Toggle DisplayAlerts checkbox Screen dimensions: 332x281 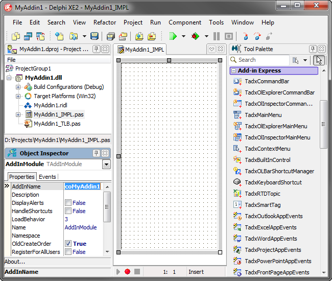[68, 203]
